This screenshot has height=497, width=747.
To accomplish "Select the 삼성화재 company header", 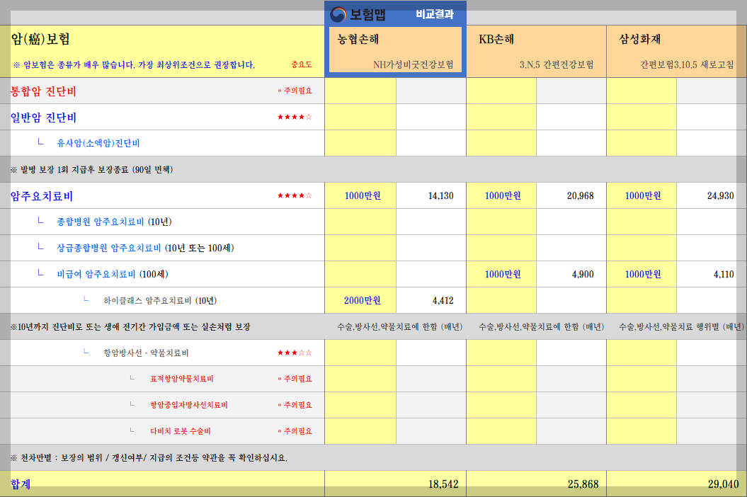I will pyautogui.click(x=640, y=39).
